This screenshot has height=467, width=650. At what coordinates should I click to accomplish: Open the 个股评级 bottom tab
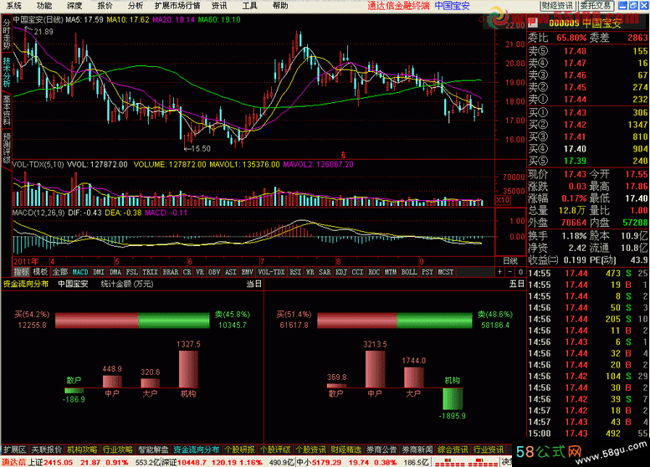click(x=275, y=449)
